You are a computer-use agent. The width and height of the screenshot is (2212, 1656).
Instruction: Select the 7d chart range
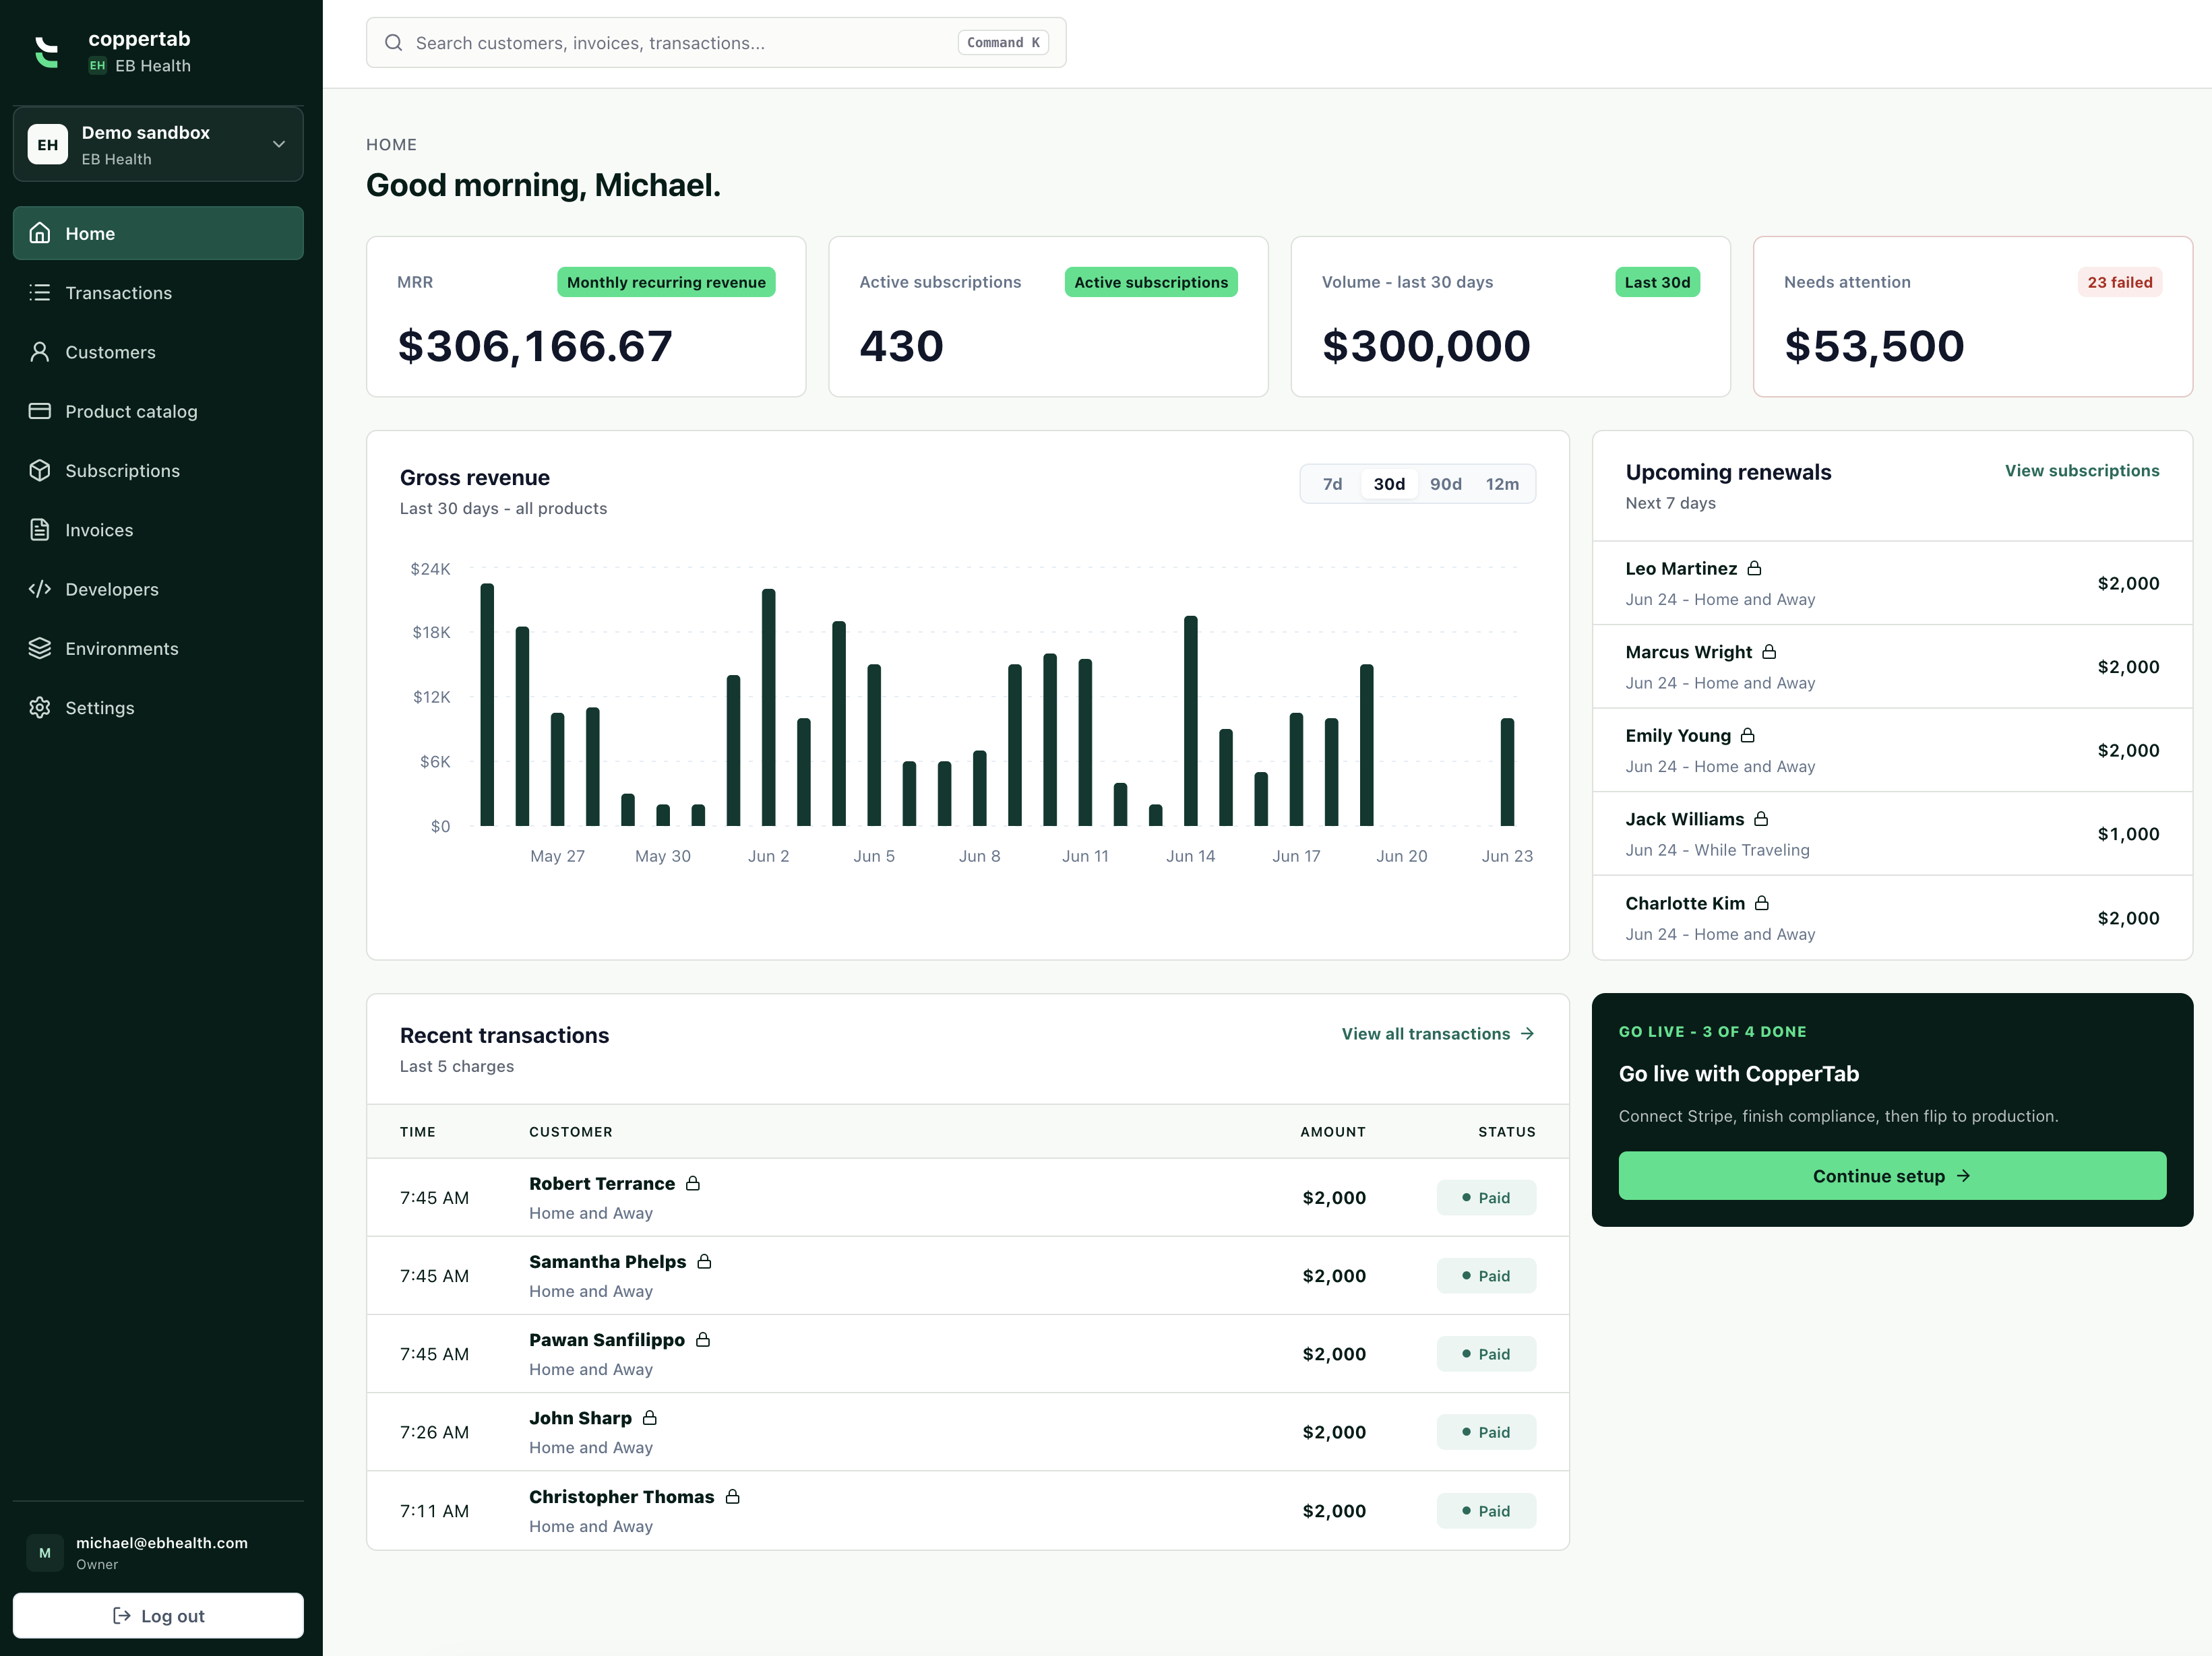pyautogui.click(x=1332, y=484)
